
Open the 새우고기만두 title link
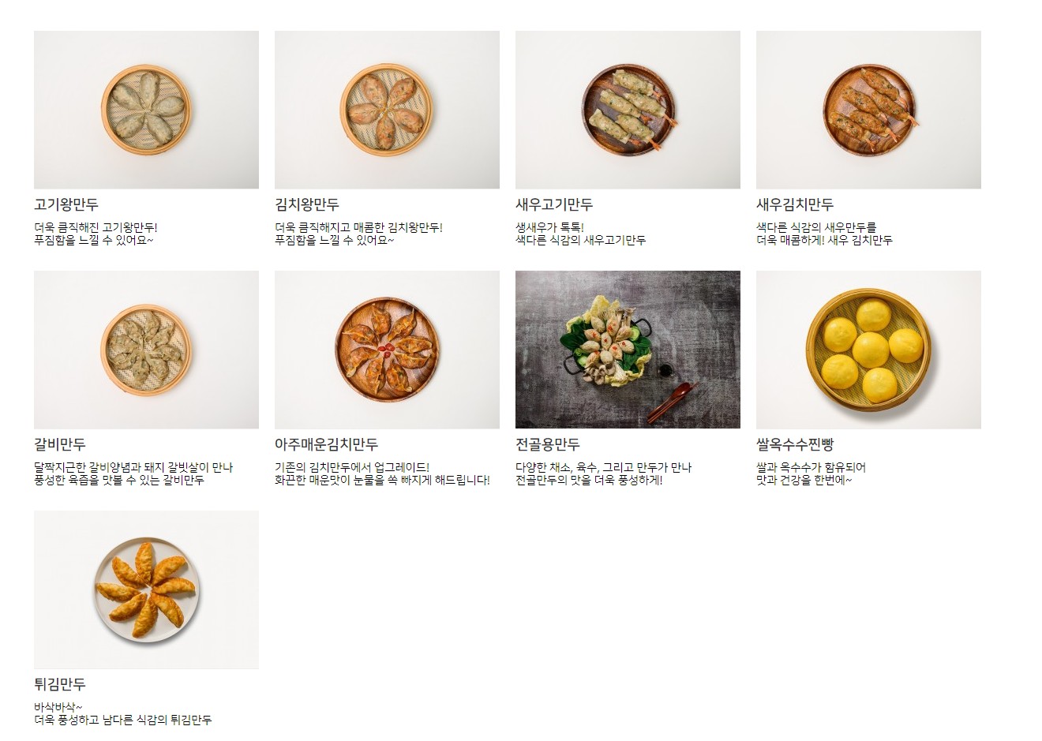pos(554,204)
